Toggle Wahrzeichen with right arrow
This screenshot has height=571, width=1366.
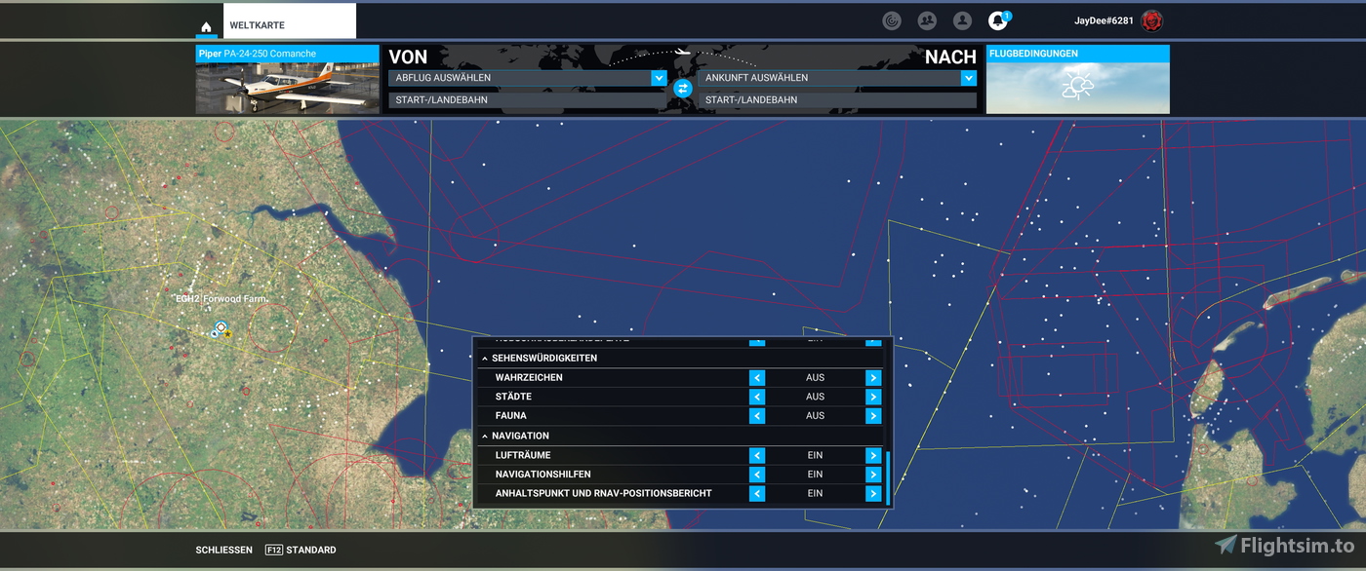tap(873, 378)
